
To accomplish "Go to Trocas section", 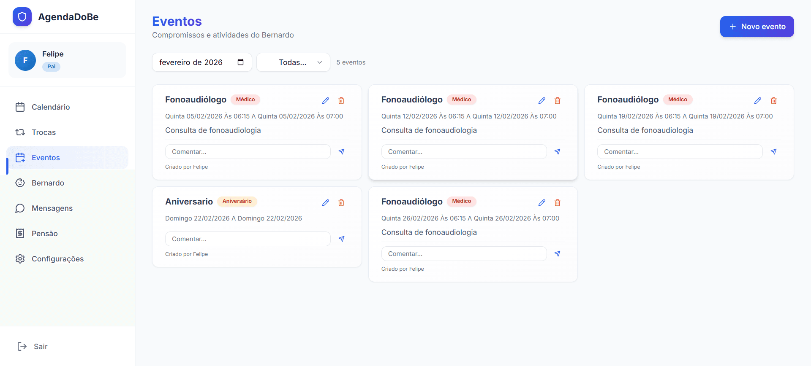I will click(x=44, y=132).
